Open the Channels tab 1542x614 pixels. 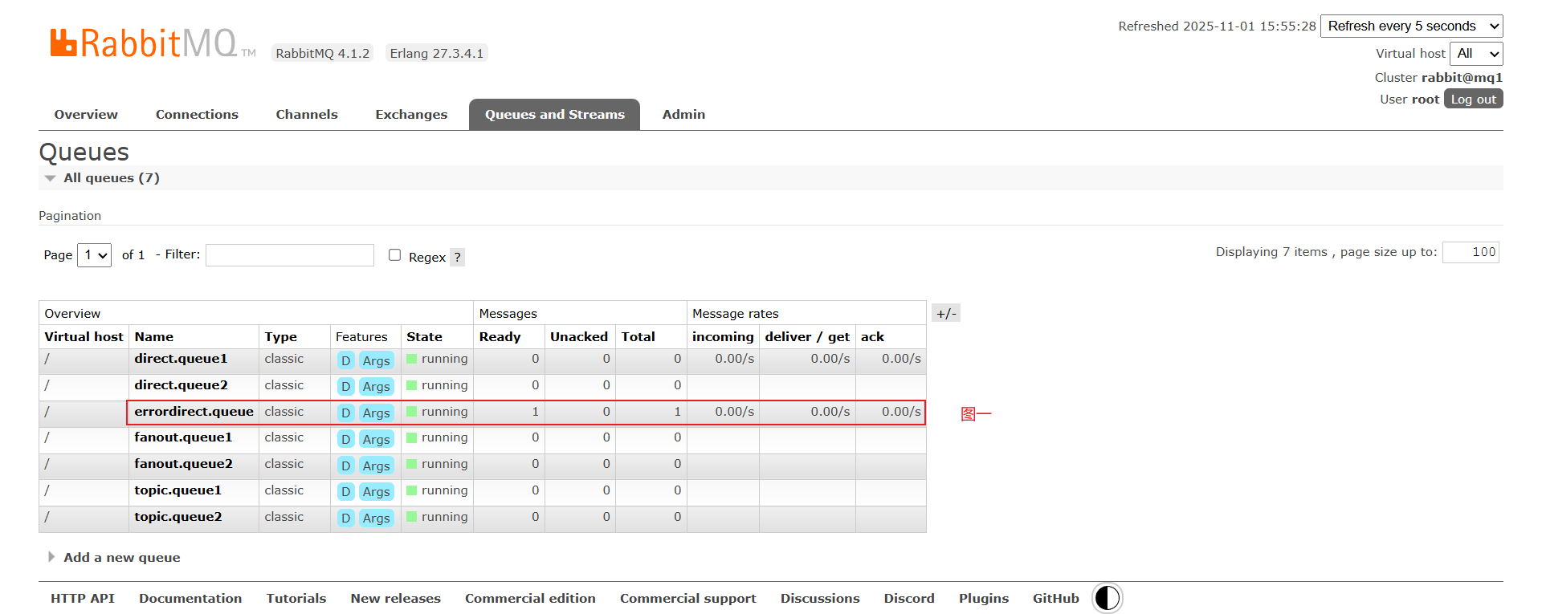[x=307, y=114]
